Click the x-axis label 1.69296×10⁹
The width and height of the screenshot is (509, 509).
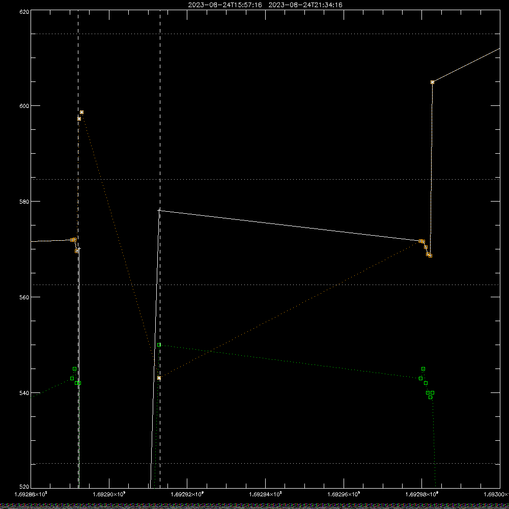[344, 494]
